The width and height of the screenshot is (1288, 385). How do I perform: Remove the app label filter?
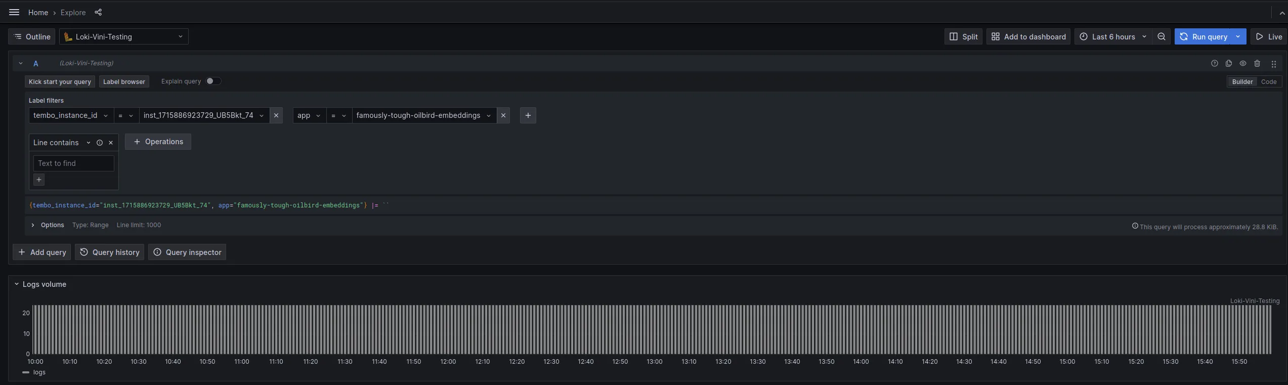coord(503,115)
